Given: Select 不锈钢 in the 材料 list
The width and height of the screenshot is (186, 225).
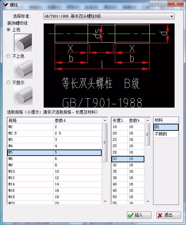Looking at the screenshot, I should (x=166, y=134).
